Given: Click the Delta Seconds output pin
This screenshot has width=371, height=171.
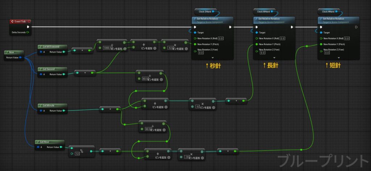Looking at the screenshot, I should pyautogui.click(x=28, y=32).
